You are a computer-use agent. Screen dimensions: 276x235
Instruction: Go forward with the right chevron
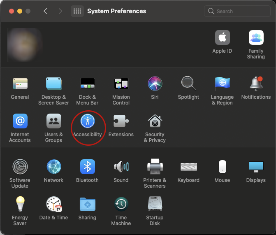[x=60, y=11]
